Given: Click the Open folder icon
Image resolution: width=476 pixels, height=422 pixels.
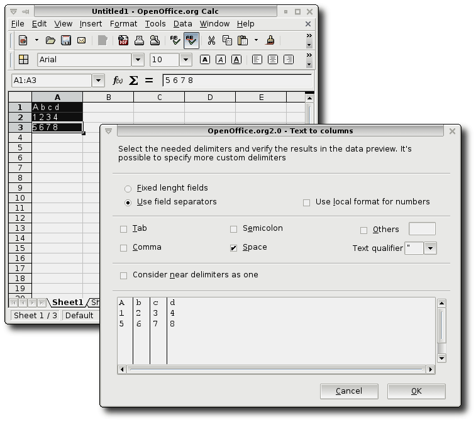Looking at the screenshot, I should tap(50, 40).
